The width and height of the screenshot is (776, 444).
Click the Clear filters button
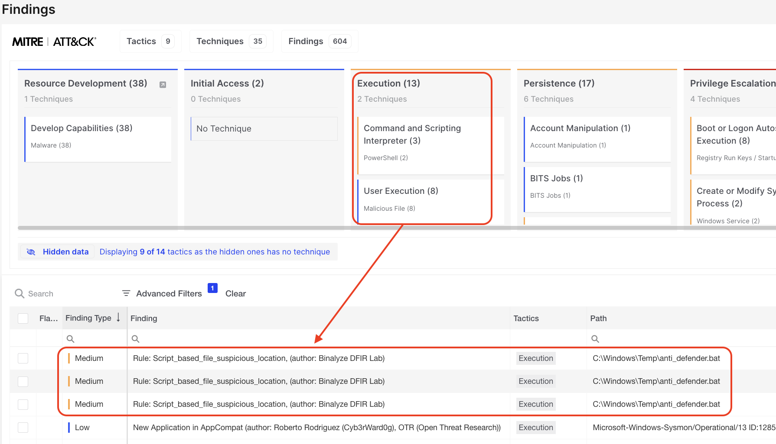[235, 293]
